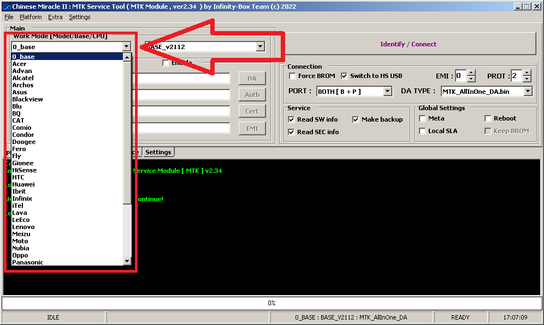Viewport: 544px width, 325px height.
Task: Select 0_base in the brand list
Action: pos(67,57)
